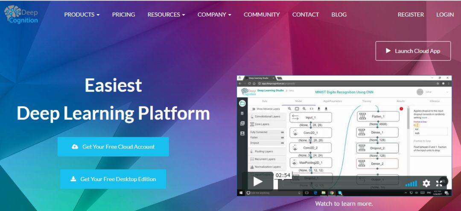This screenshot has height=211, width=461.
Task: Expand Pooling Layers in video preview
Action: pos(267,151)
